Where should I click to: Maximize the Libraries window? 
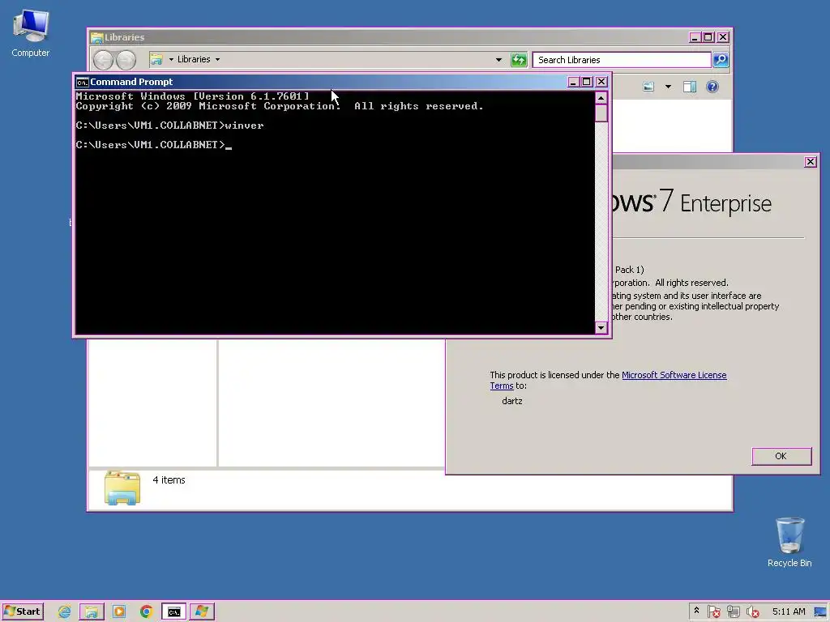(x=708, y=37)
